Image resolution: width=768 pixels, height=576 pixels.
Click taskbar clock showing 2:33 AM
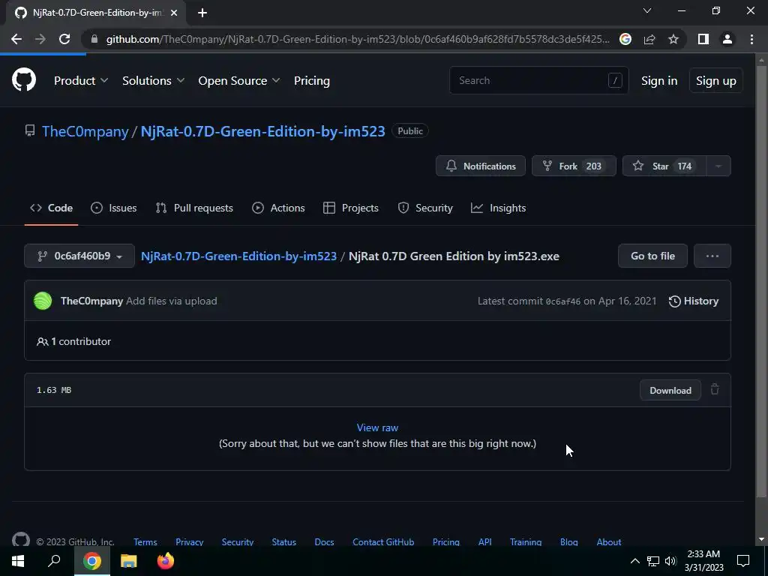coord(703,561)
